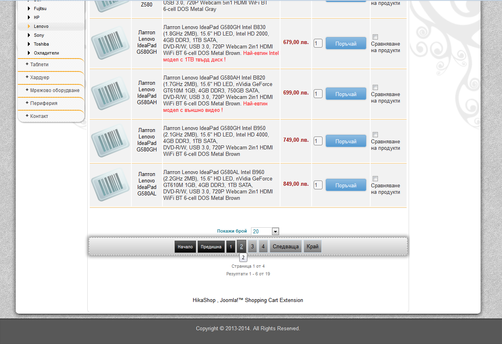Open HikaShop extension link in footer
The width and height of the screenshot is (502, 344).
point(248,300)
